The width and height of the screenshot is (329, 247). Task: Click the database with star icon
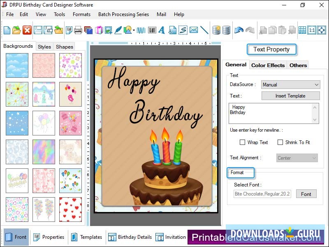(216, 30)
